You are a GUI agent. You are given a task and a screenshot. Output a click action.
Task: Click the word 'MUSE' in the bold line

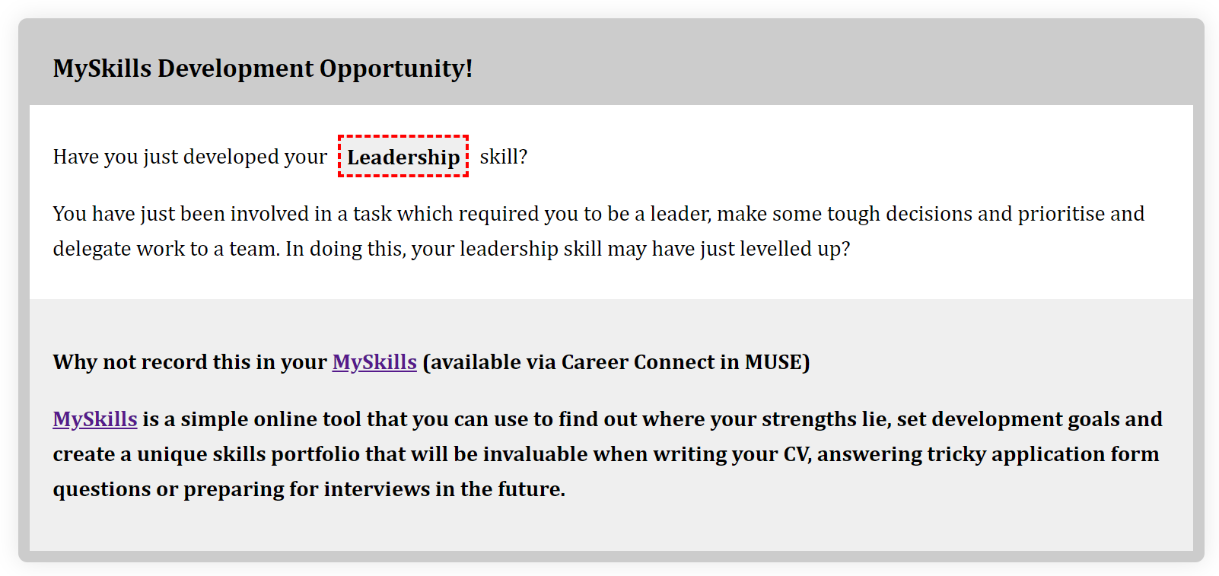[773, 362]
